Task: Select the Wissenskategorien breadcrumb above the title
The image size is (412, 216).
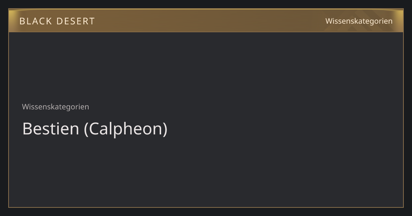Action: 55,107
